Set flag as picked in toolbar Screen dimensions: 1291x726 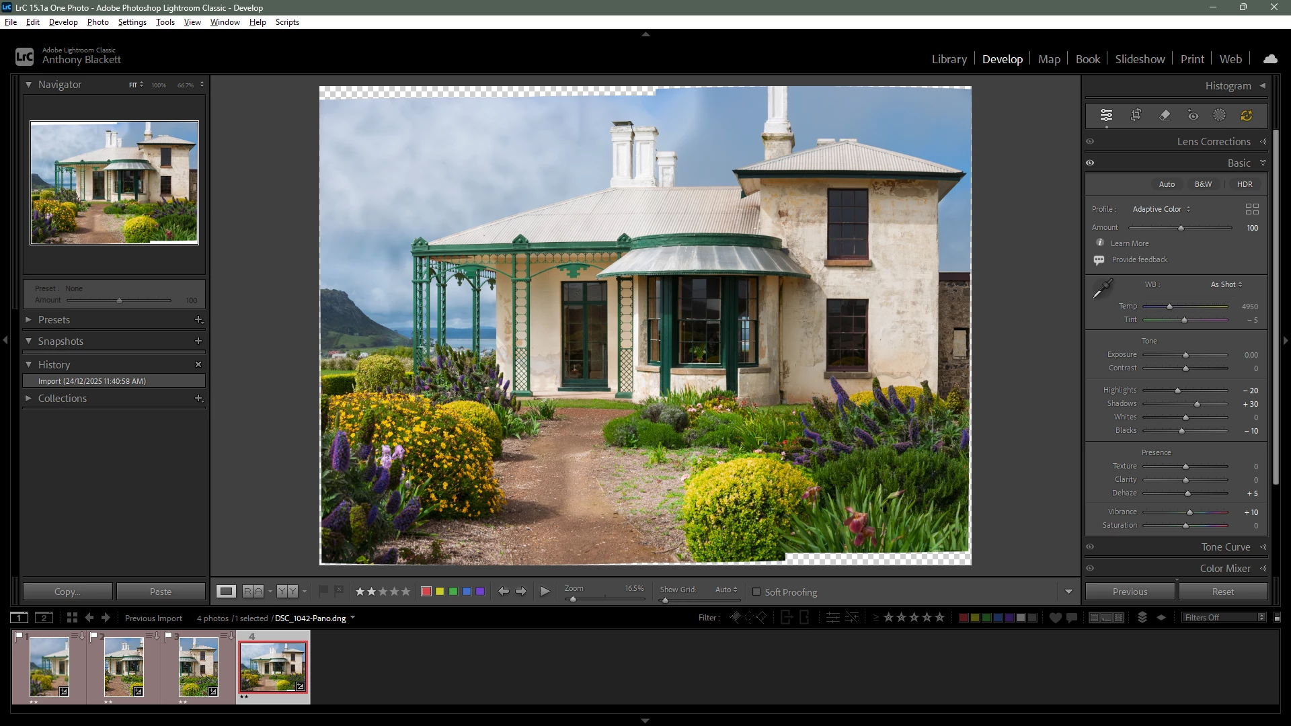click(323, 591)
